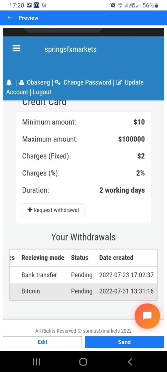This screenshot has width=167, height=372.
Task: Tap the notification bell icon
Action: (x=9, y=83)
